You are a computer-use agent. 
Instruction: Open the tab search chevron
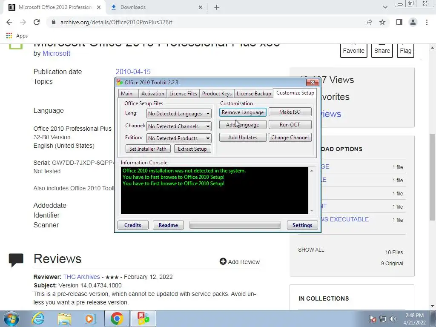click(x=385, y=7)
